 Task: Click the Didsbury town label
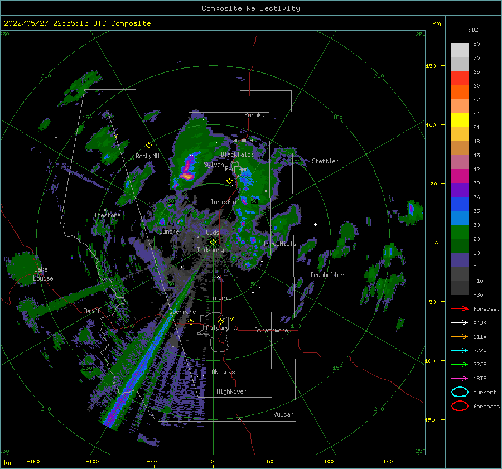(210, 250)
